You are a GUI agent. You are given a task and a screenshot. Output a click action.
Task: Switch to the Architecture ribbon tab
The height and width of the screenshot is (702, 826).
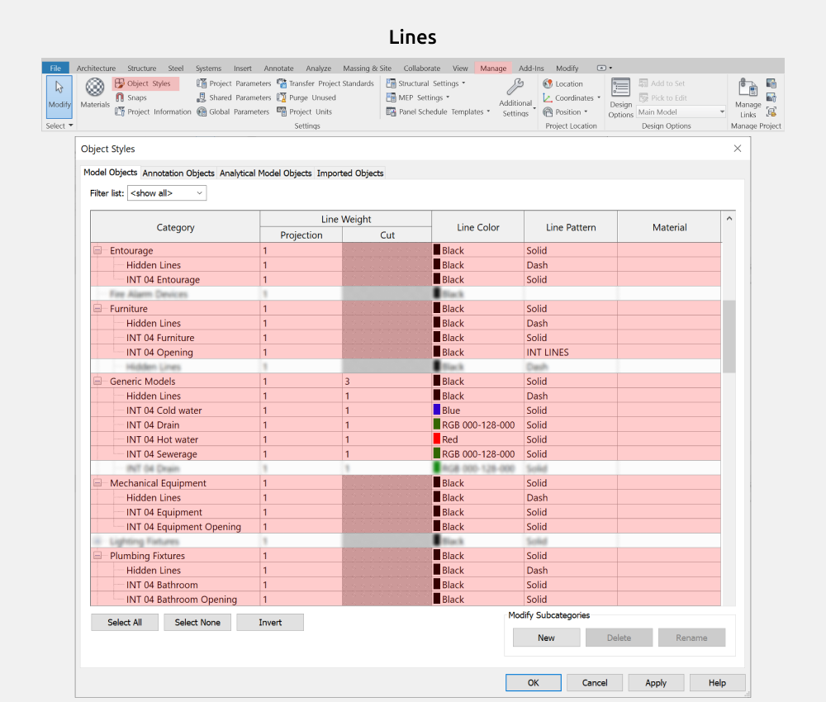click(96, 68)
